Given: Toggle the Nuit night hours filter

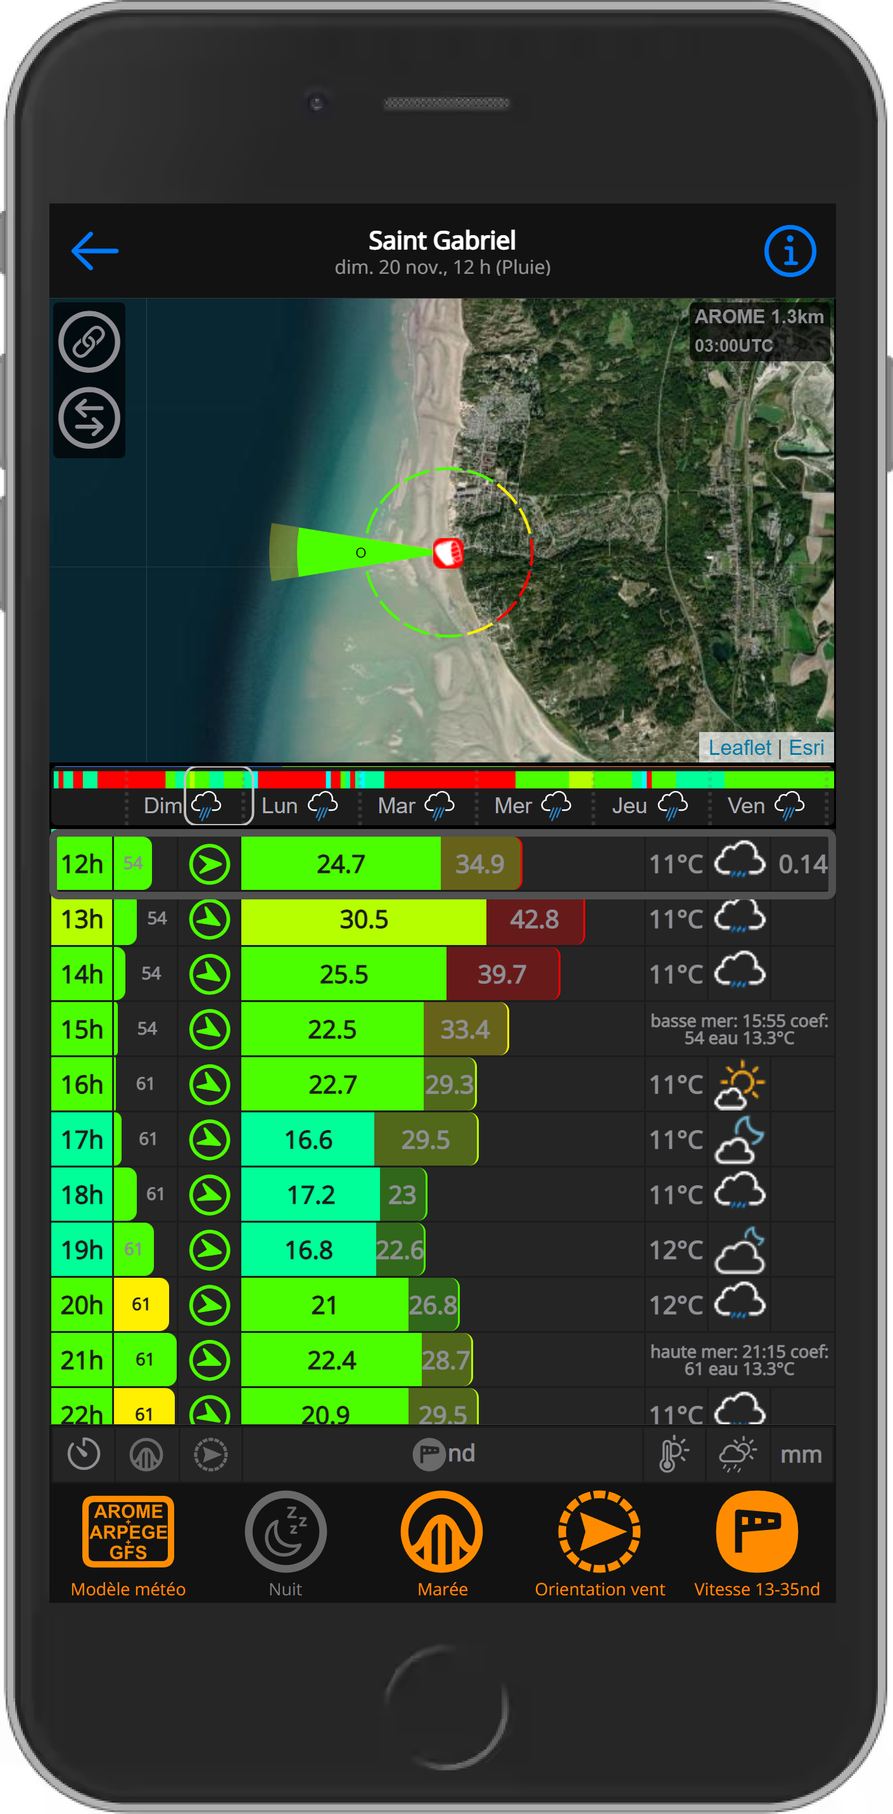Looking at the screenshot, I should 285,1543.
